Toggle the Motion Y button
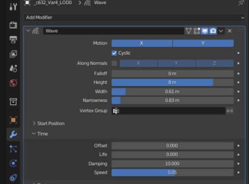 tap(203, 43)
